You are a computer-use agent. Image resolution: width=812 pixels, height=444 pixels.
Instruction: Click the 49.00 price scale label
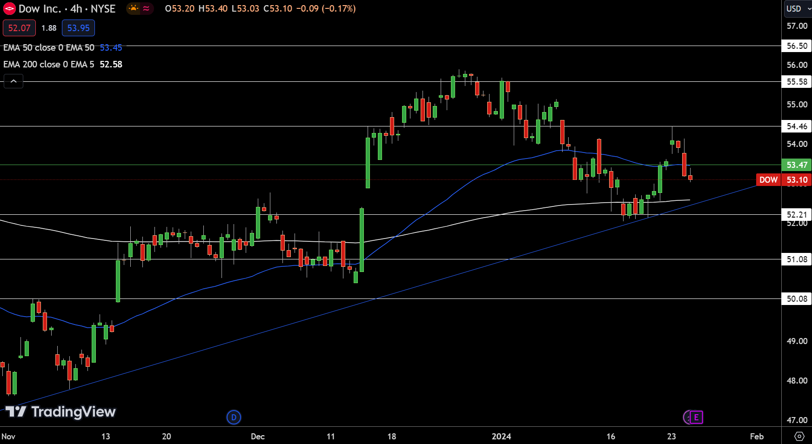(797, 341)
